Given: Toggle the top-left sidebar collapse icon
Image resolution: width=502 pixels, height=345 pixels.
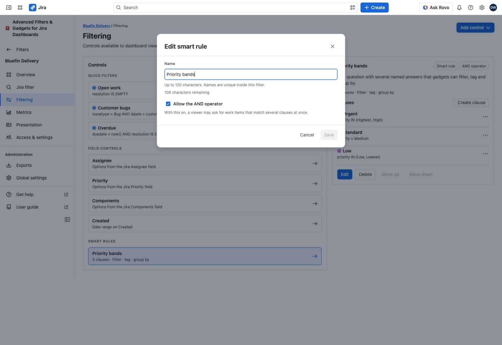Looking at the screenshot, I should pyautogui.click(x=9, y=8).
